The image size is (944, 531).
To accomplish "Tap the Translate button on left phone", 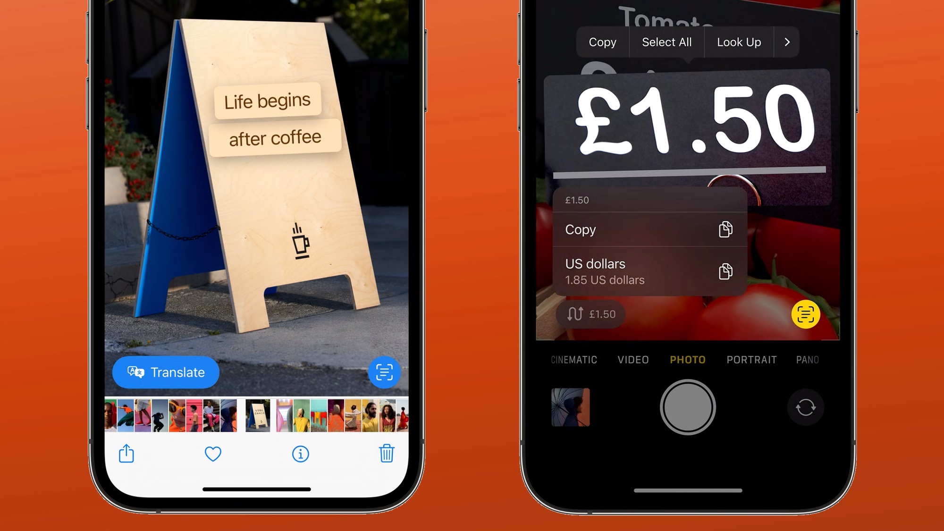I will pyautogui.click(x=166, y=372).
